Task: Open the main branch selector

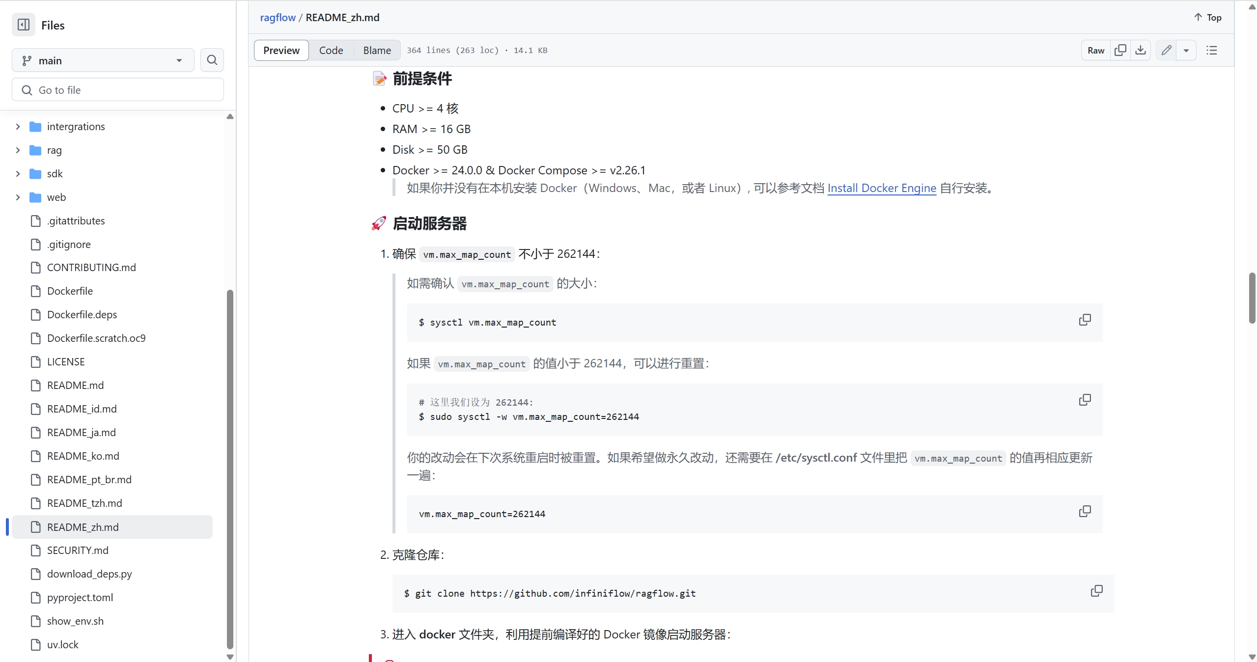Action: point(102,60)
